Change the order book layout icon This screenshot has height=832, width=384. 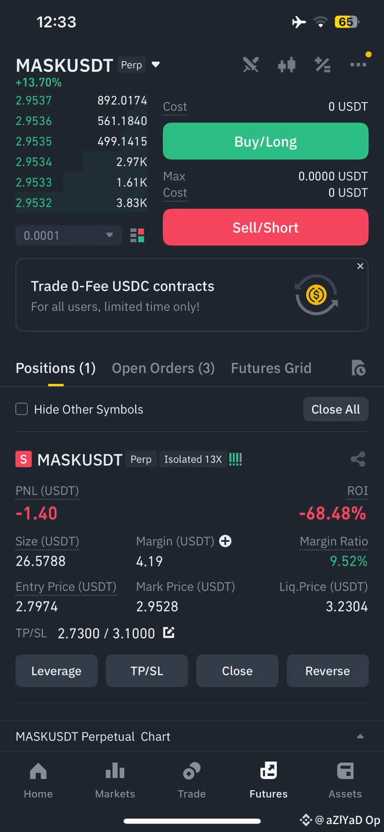coord(137,236)
